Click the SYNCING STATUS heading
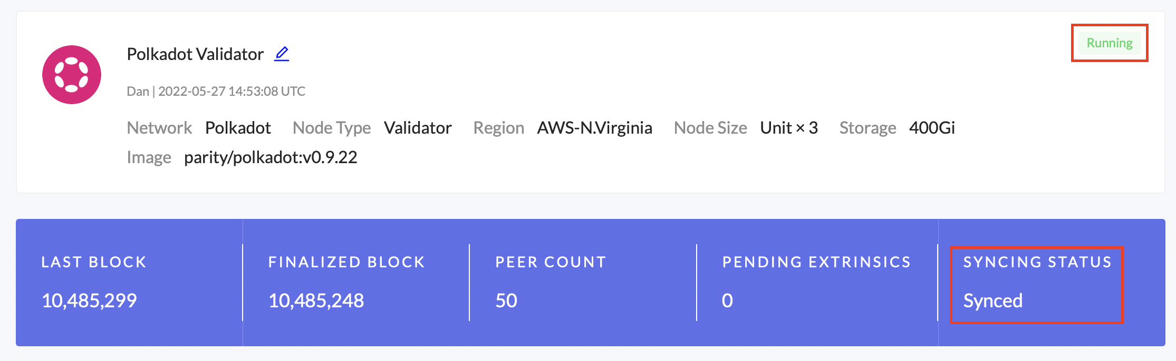Image resolution: width=1176 pixels, height=361 pixels. coord(1037,262)
